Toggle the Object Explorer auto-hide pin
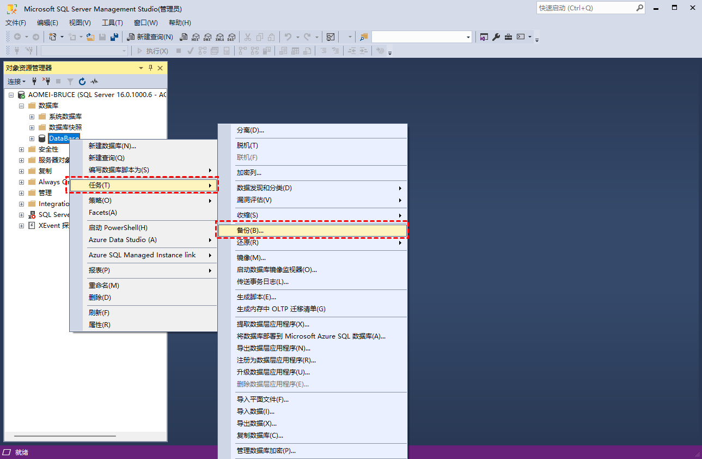702x459 pixels. 151,68
